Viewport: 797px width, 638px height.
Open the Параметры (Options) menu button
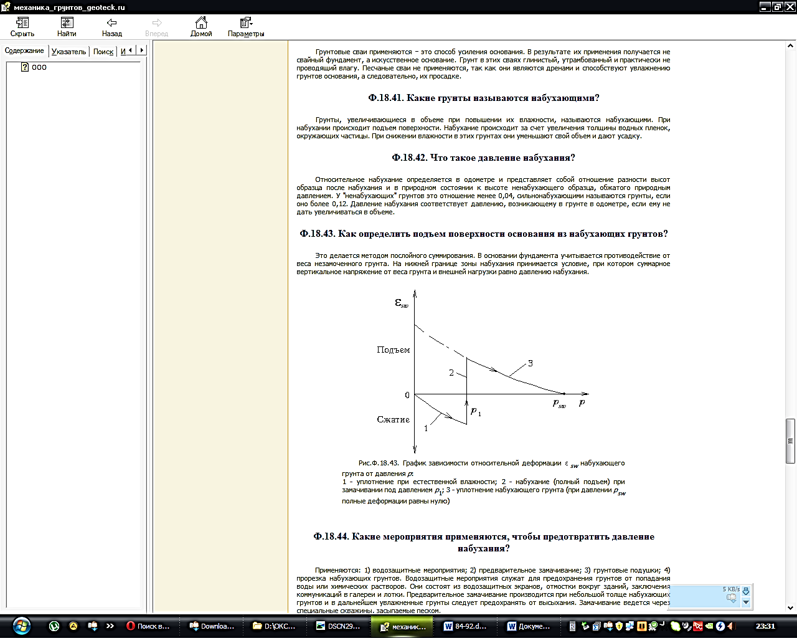[246, 27]
